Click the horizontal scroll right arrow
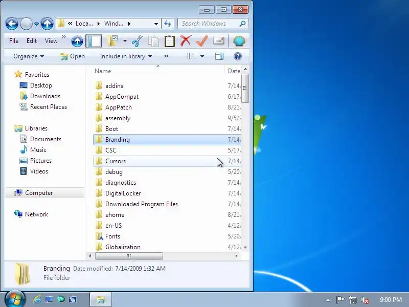This screenshot has width=409, height=307. (x=236, y=256)
